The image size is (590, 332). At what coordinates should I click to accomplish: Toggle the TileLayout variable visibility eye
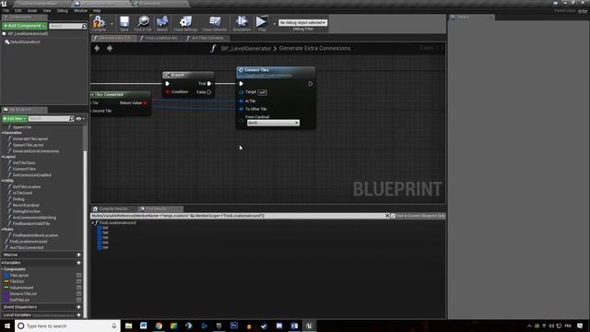(78, 276)
